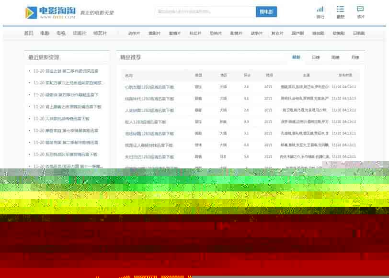Open the 电影 navigation menu item
Screen dimensions: 389x278
45,33
